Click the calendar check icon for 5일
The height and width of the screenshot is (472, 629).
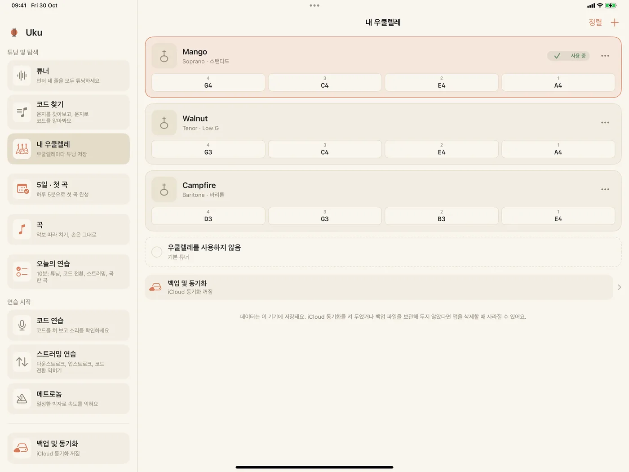[x=22, y=189]
